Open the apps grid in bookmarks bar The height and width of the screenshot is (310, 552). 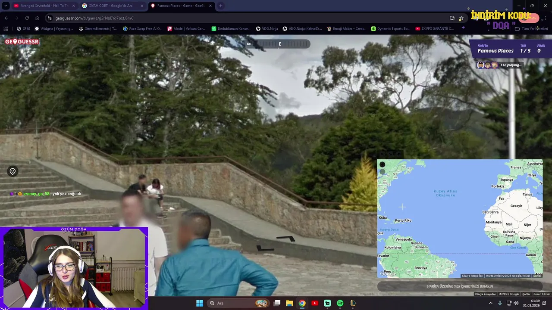tap(6, 29)
